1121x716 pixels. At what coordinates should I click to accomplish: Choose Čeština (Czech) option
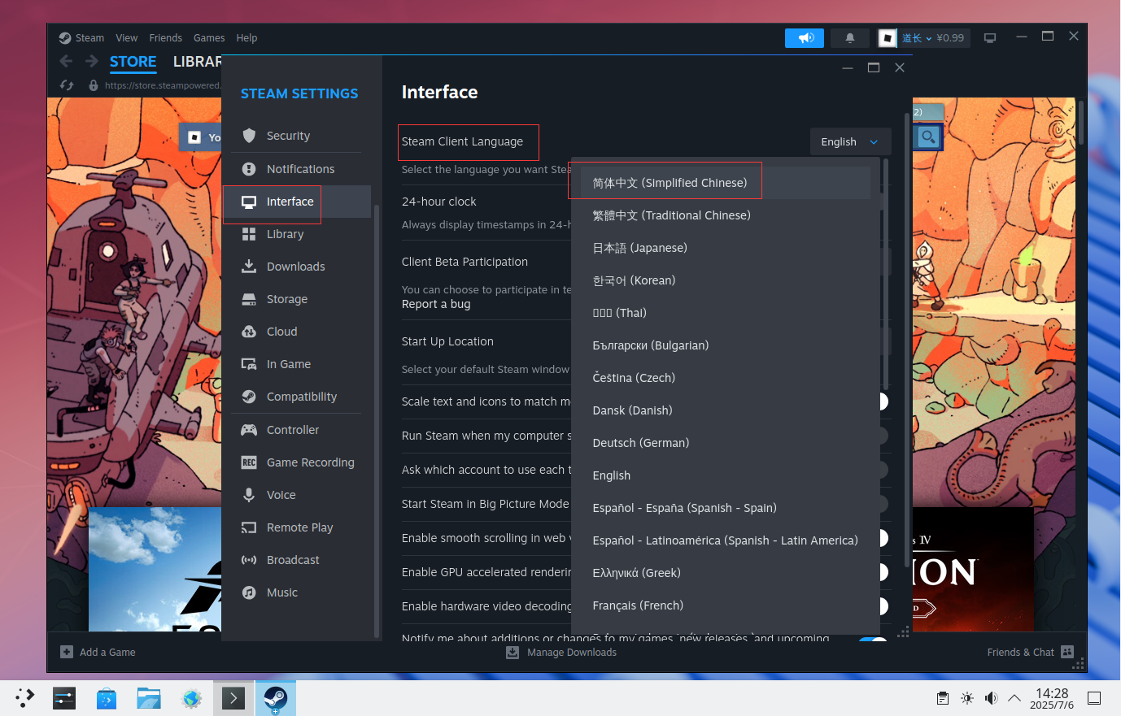(x=726, y=378)
